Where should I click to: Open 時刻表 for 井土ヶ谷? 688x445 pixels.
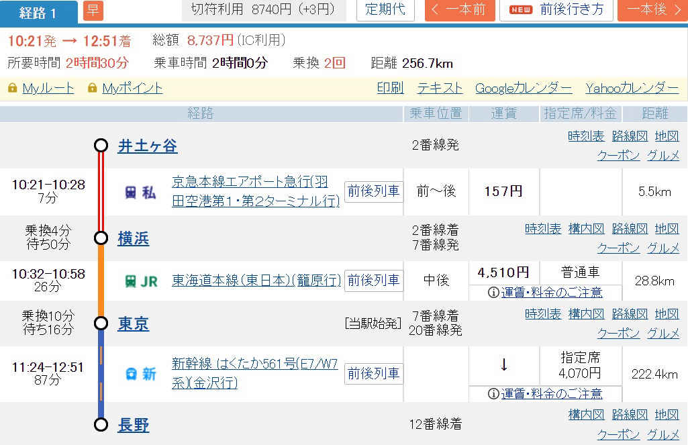[x=586, y=136]
